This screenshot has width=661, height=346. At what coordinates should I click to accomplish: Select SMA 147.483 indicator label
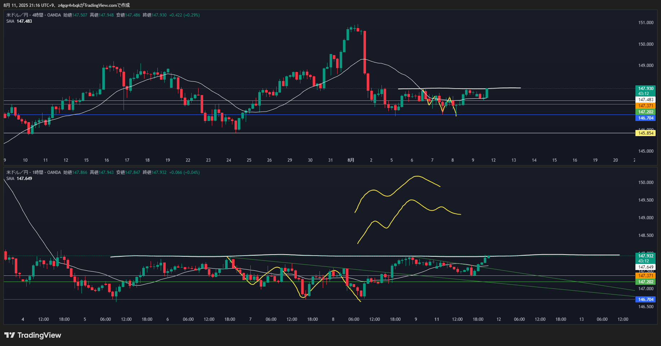tap(19, 21)
